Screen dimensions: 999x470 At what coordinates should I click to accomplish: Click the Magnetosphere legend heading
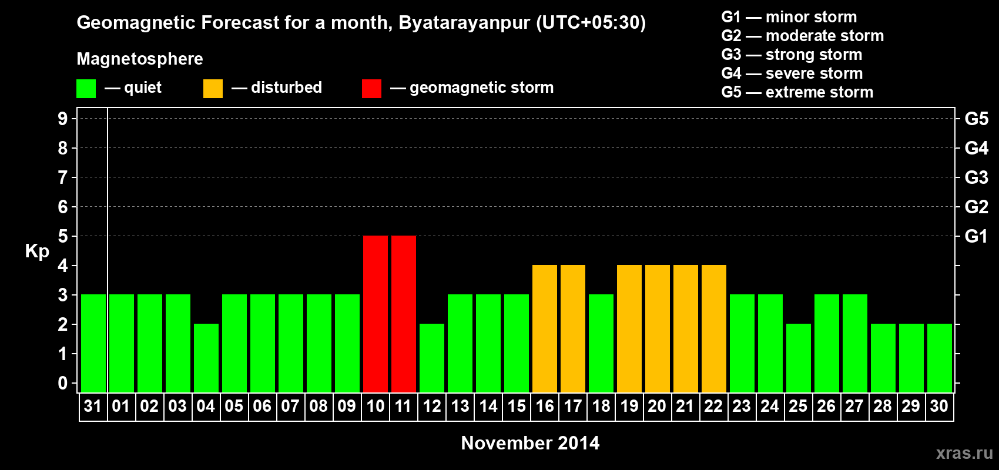click(x=140, y=59)
